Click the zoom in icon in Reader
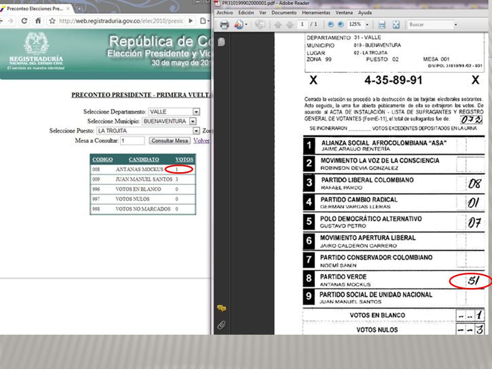 click(x=341, y=24)
